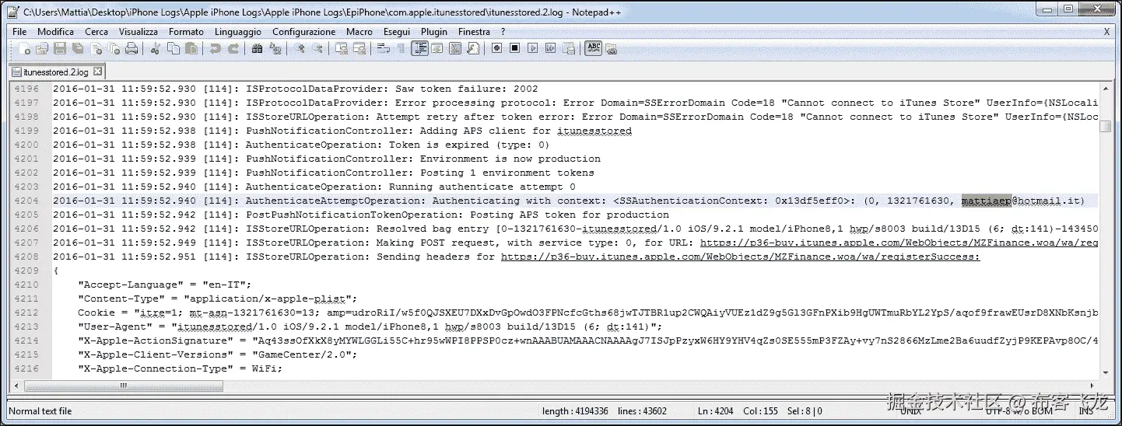Click "length : 4194336" in status bar
1122x426 pixels.
click(x=575, y=411)
